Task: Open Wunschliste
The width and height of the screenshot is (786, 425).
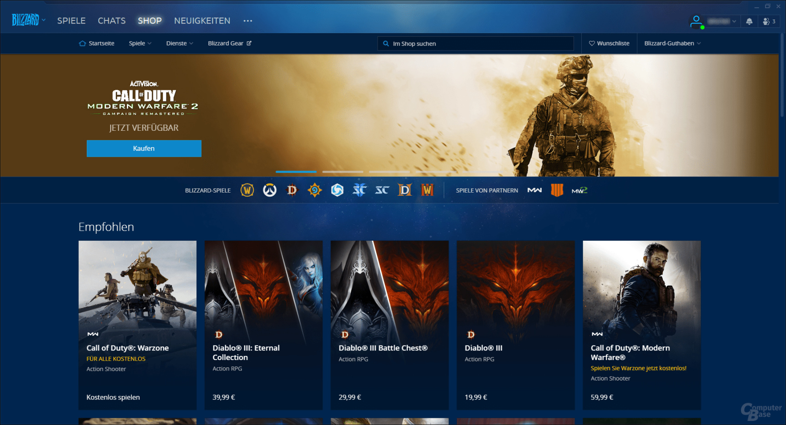Action: [609, 44]
